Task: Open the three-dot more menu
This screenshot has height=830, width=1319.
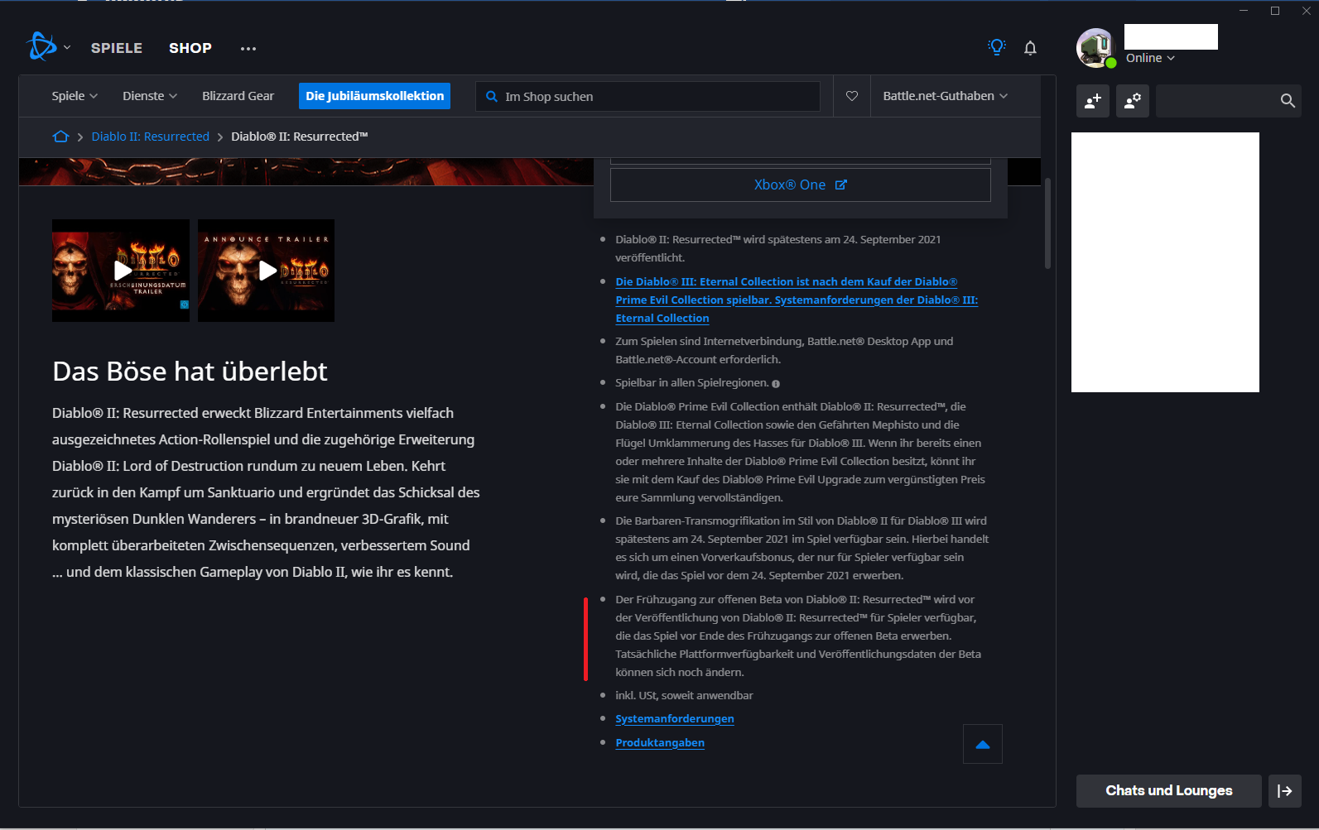Action: point(248,49)
